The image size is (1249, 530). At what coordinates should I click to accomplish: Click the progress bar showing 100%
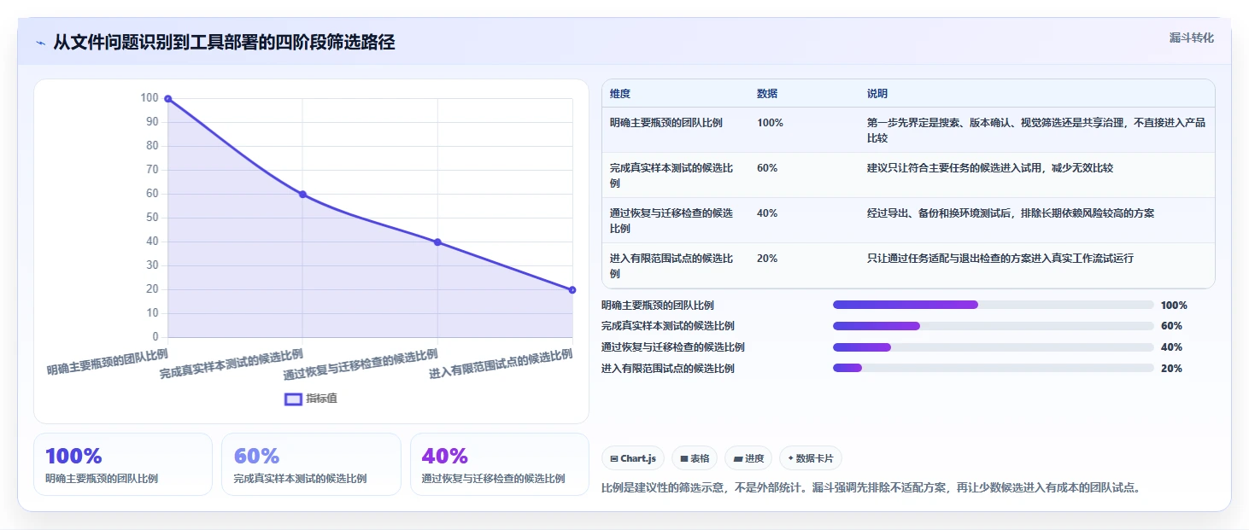[x=994, y=305]
